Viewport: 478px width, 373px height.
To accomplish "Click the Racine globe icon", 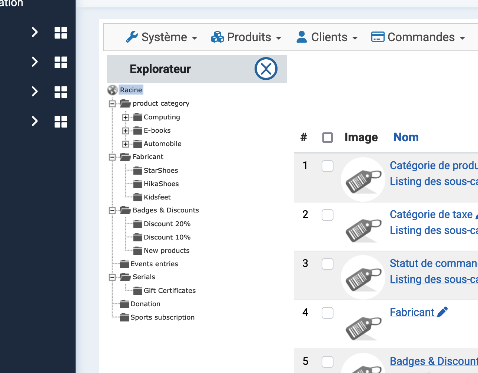I will (112, 90).
